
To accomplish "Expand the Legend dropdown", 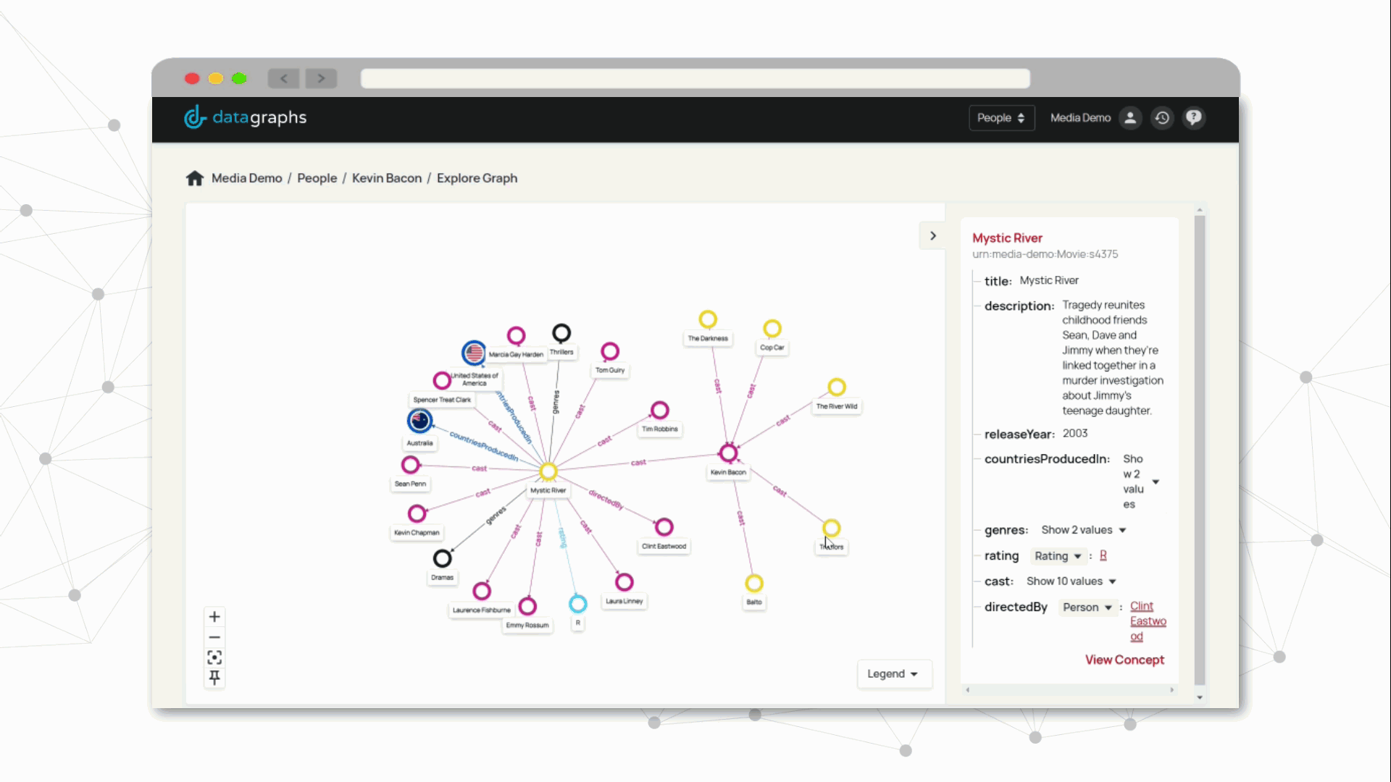I will click(x=893, y=674).
